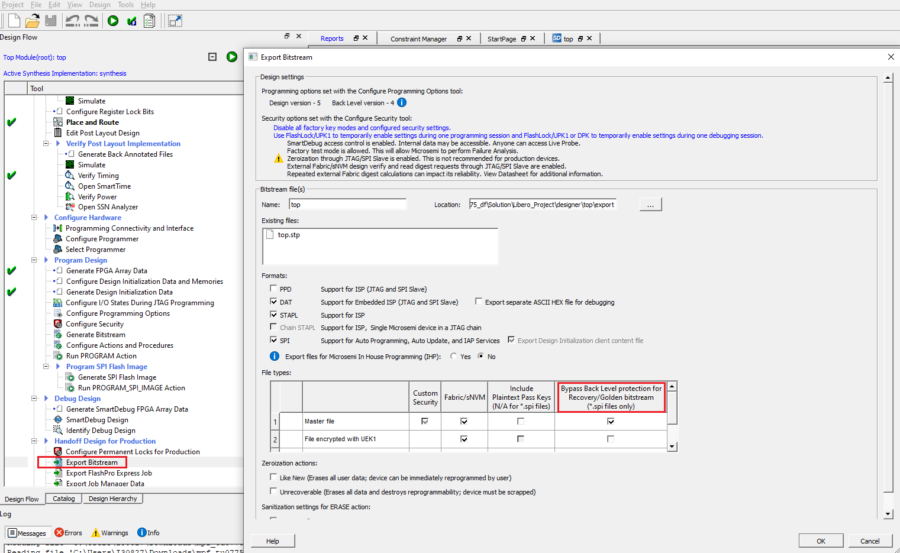Screen dimensions: 900x553
Task: Click the bitstream Name input field
Action: tap(348, 205)
